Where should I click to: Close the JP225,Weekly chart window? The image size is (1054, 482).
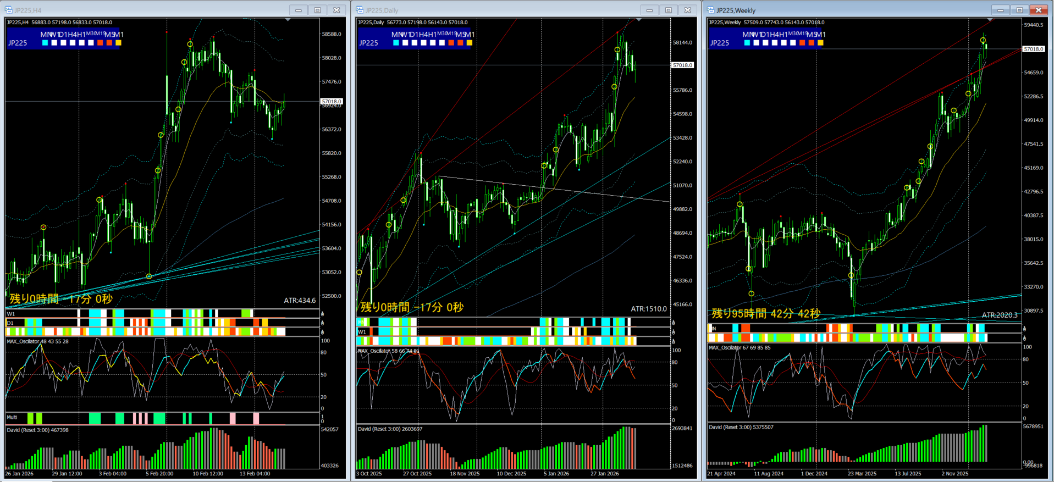[1039, 10]
